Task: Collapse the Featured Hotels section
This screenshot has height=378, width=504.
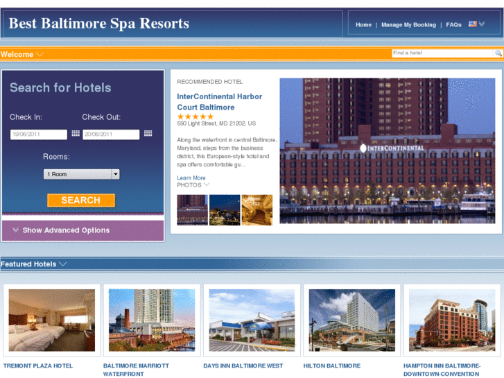Action: click(63, 264)
